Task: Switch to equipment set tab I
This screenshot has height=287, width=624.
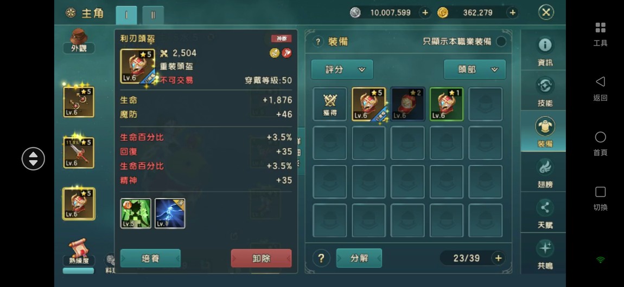Action: (x=126, y=16)
